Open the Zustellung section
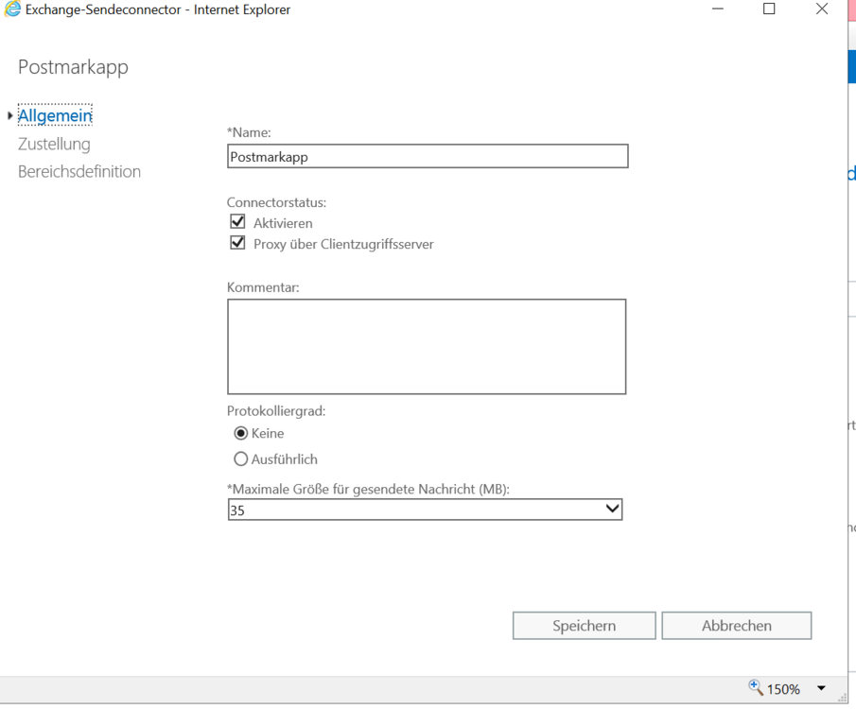The image size is (856, 709). pos(54,144)
